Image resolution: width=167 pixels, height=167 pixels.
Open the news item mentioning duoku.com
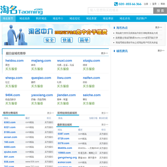(136, 38)
